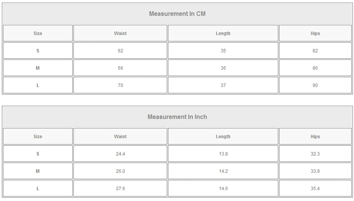The image size is (354, 201).
Task: Select the length value 13.8 cell
Action: click(x=223, y=154)
